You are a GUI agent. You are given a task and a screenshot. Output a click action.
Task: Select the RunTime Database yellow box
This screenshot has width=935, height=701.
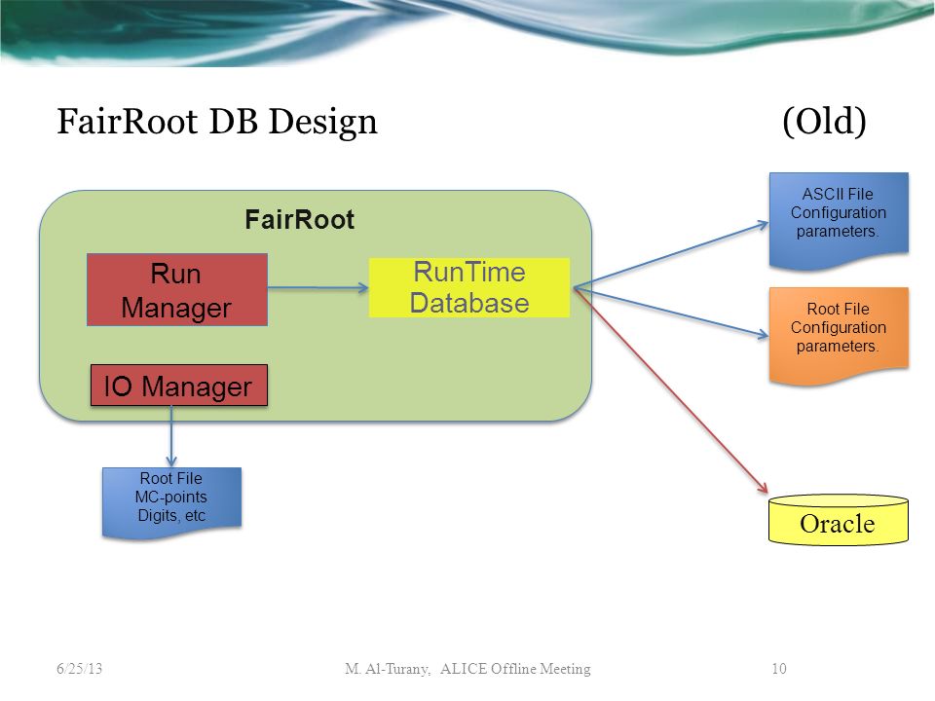[x=469, y=287]
